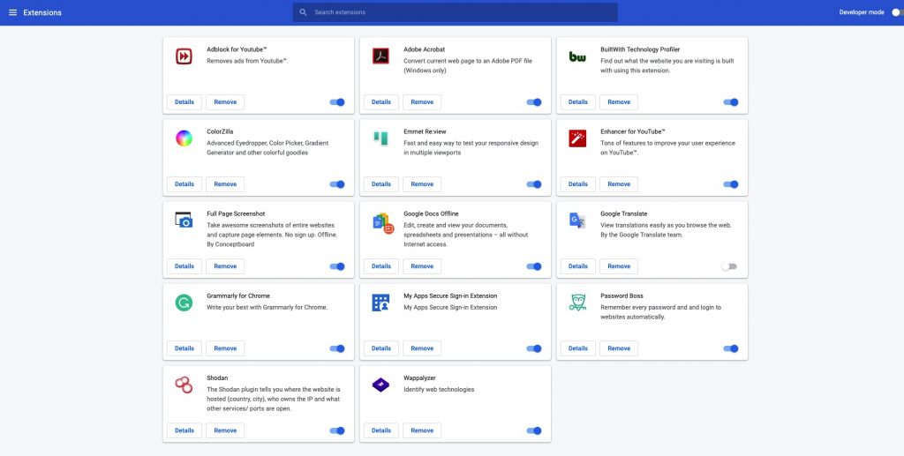The width and height of the screenshot is (904, 456).
Task: Disable Adblock for Youtube extension
Action: [337, 102]
